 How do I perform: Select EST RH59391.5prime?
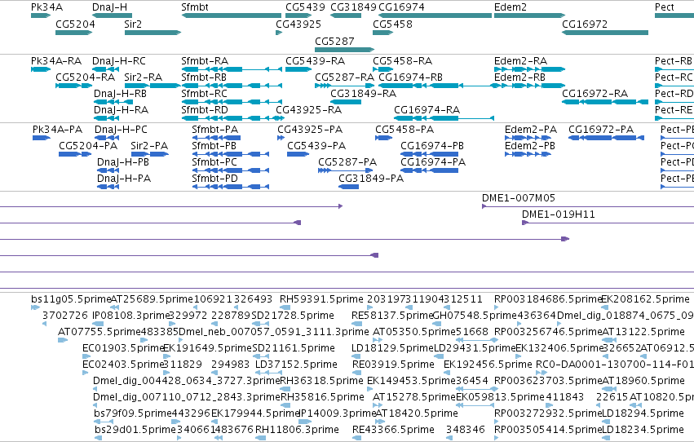point(285,307)
